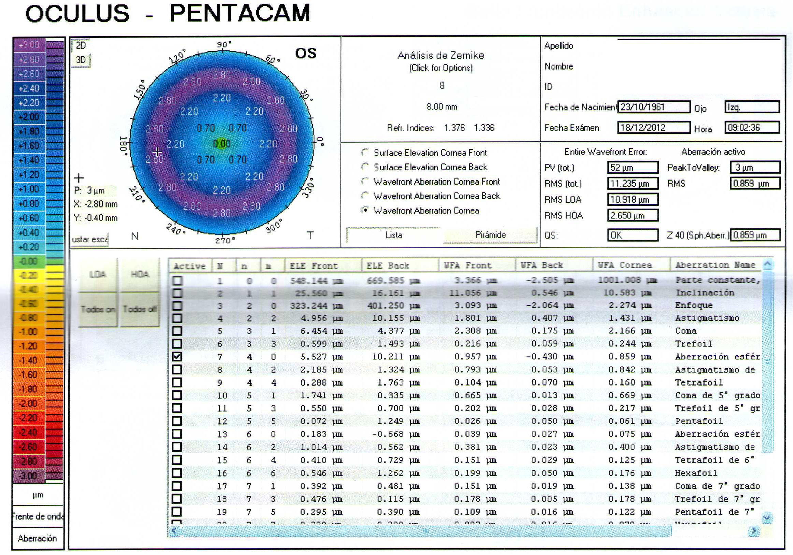The width and height of the screenshot is (793, 555).
Task: Click the Frente de onda cell
Action: pyautogui.click(x=38, y=516)
